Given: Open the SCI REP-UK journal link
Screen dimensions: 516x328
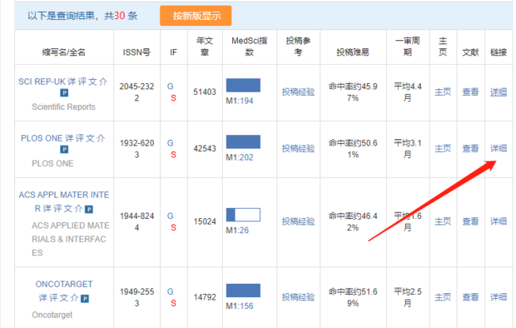Looking at the screenshot, I should pyautogui.click(x=63, y=82).
